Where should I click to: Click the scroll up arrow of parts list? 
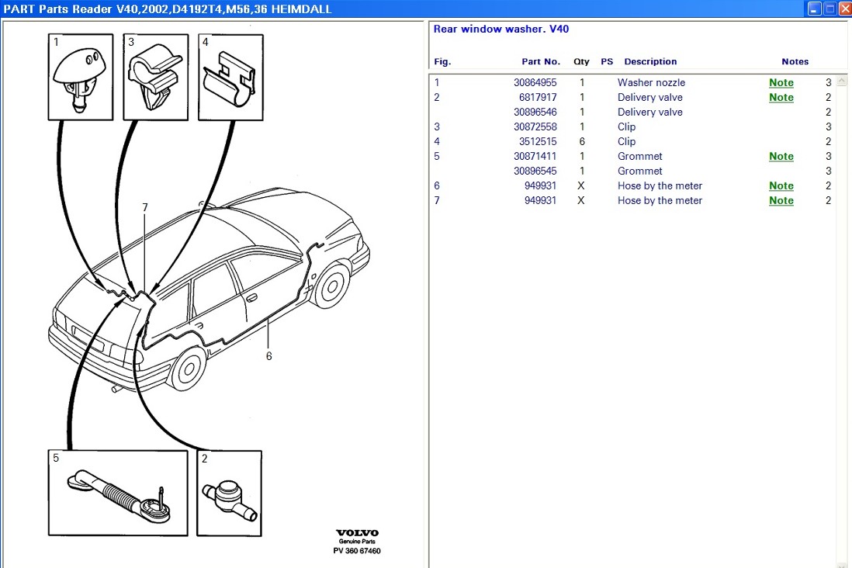[841, 81]
